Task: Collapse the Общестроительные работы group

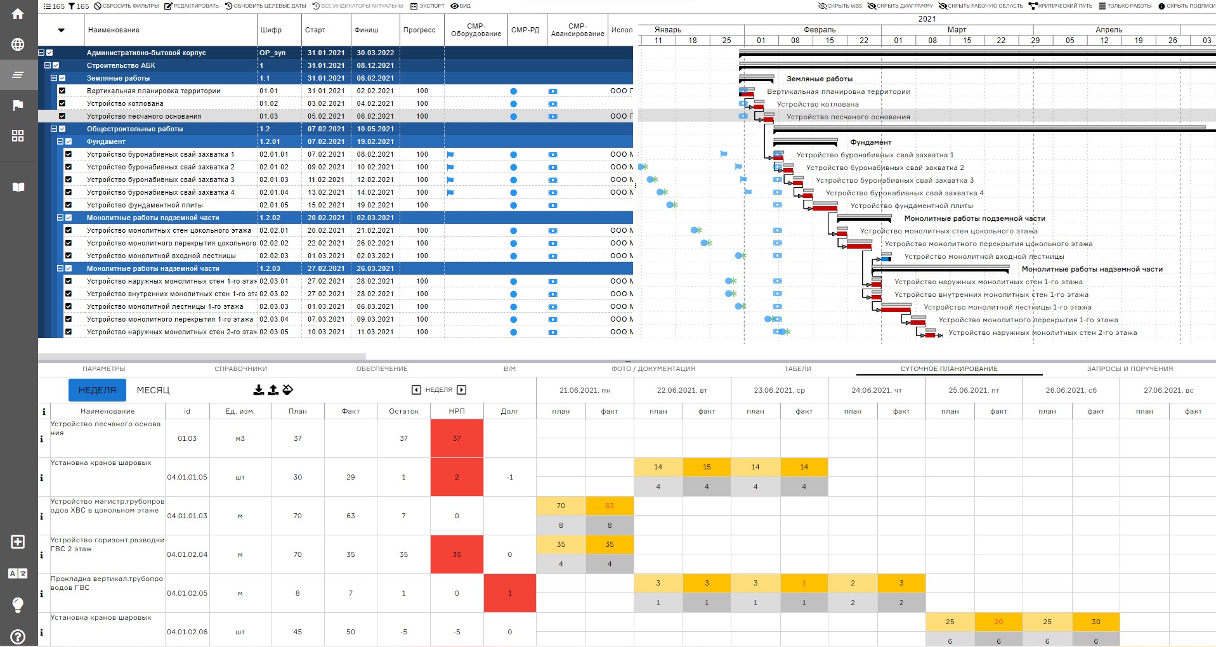Action: pos(54,129)
